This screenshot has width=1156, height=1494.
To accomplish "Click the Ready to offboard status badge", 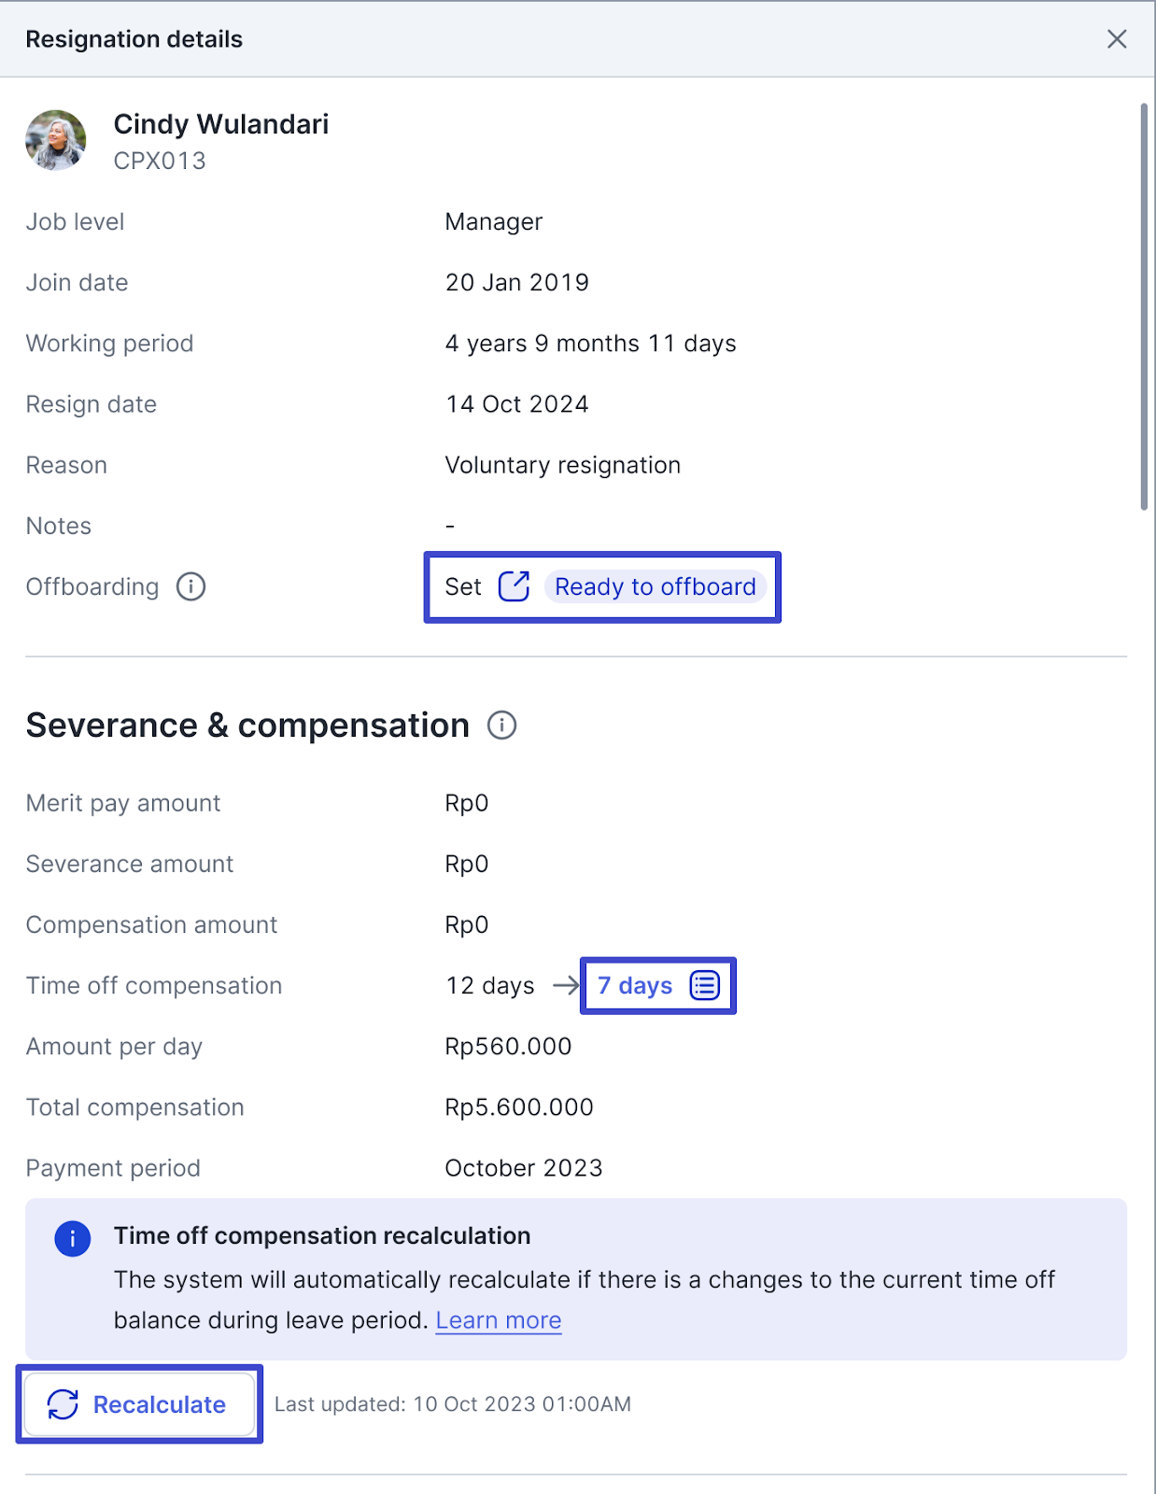I will (655, 586).
